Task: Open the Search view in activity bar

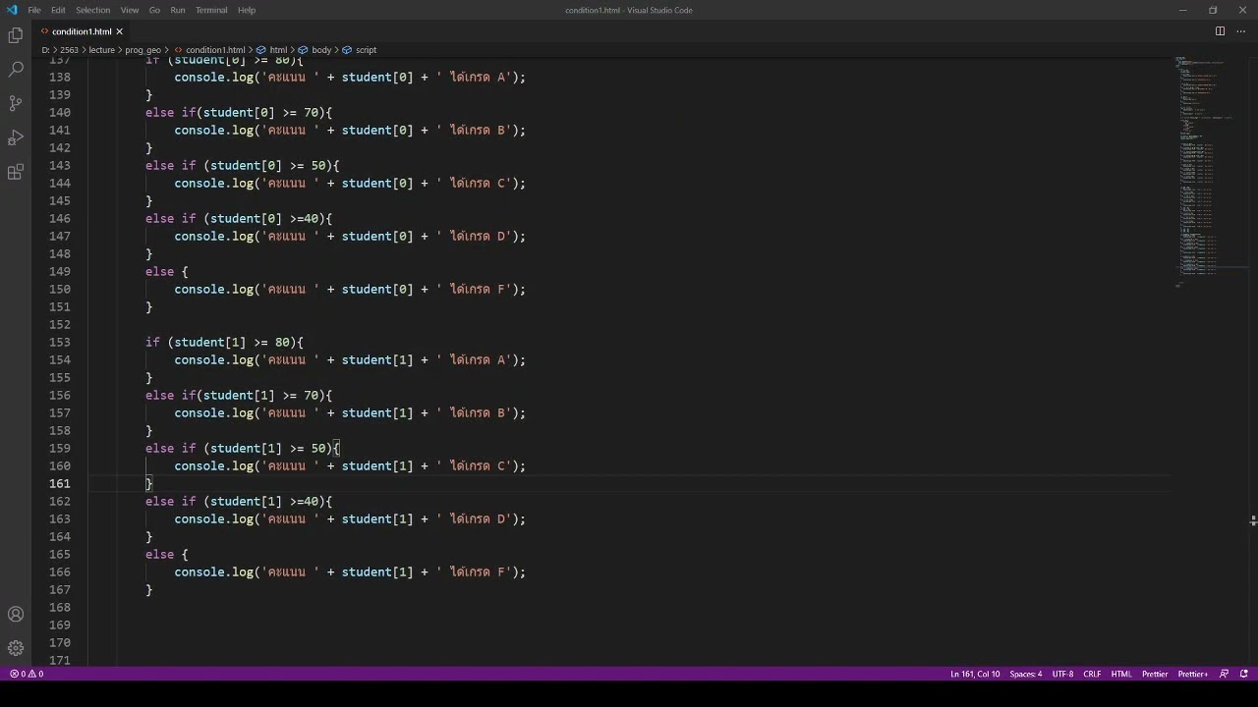Action: (x=16, y=70)
